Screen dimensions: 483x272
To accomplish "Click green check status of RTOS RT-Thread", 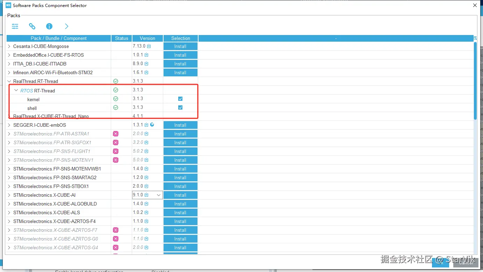I will [x=116, y=90].
